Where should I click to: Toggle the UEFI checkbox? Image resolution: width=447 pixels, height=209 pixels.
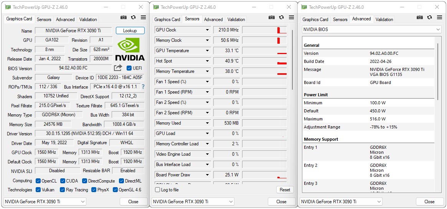(129, 68)
